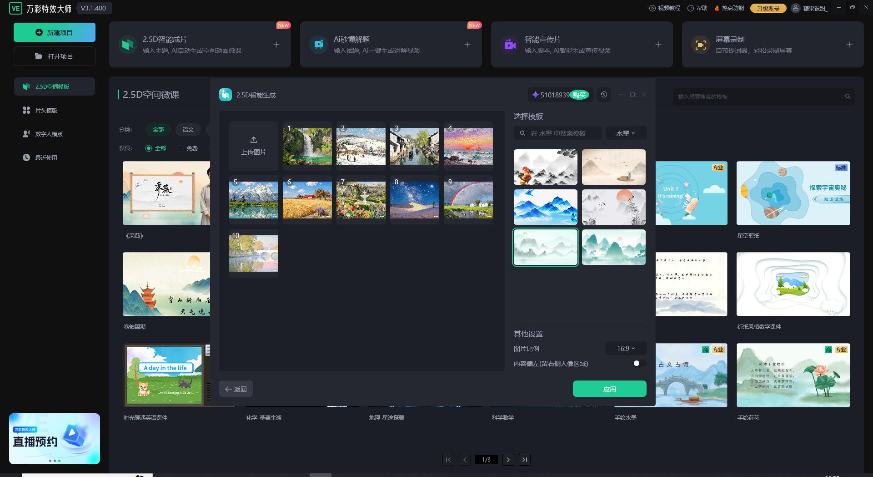Screen dimensions: 873x477
Task: Click the upload image icon
Action: [x=254, y=140]
